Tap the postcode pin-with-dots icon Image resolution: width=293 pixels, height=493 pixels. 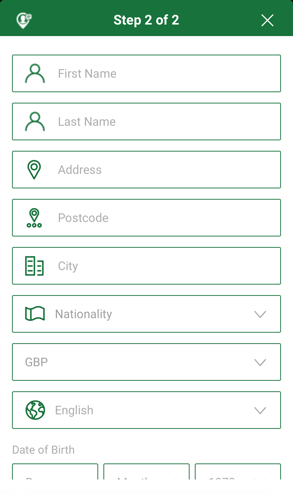tap(34, 218)
